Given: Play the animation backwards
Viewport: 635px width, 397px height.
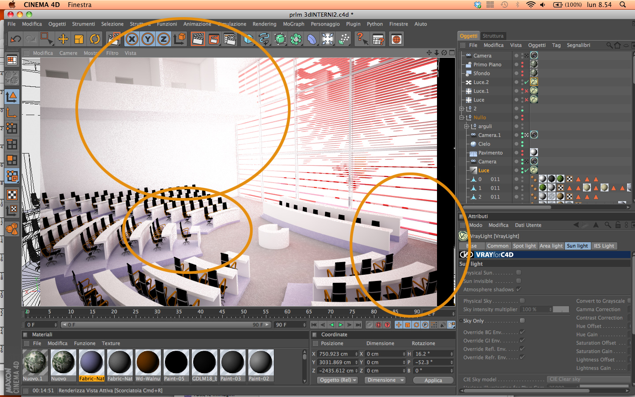Looking at the screenshot, I should 332,325.
